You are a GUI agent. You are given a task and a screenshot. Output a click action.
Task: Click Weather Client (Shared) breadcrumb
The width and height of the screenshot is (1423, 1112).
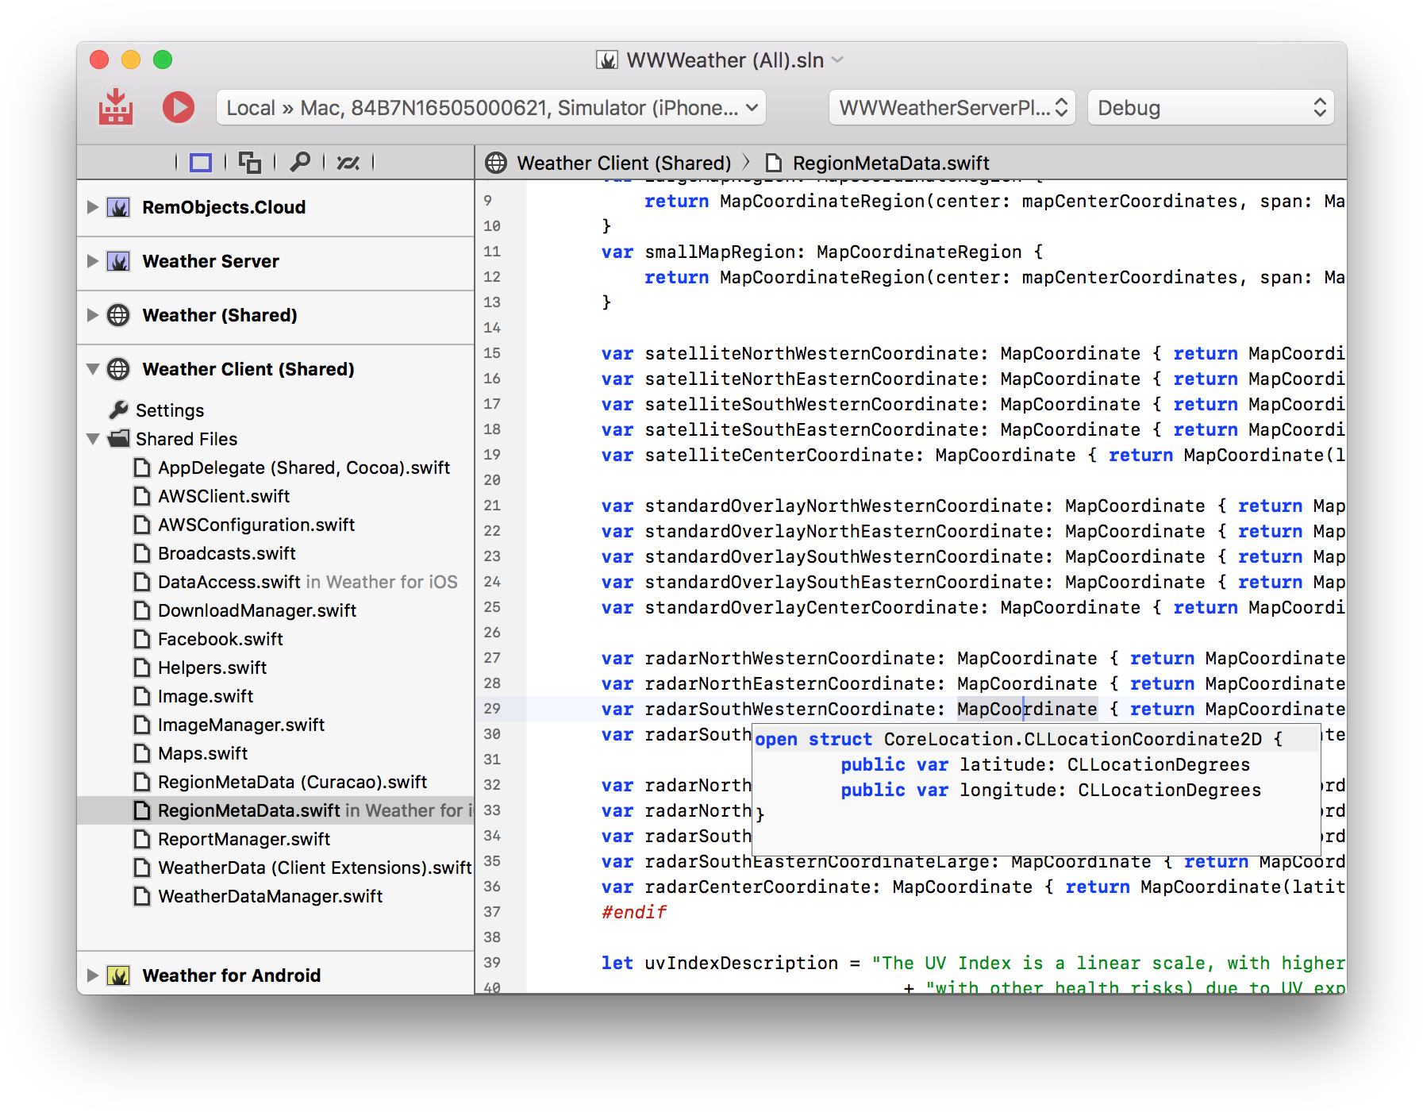click(624, 163)
